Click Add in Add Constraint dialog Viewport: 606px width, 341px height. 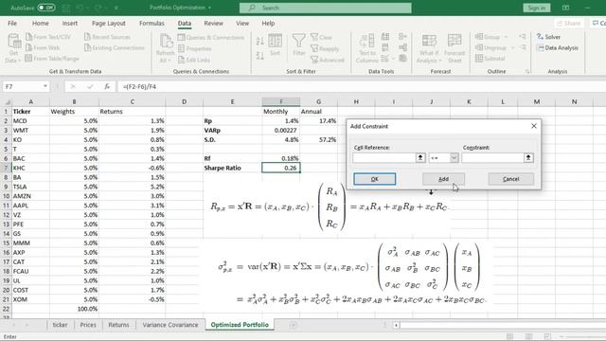[x=444, y=179]
